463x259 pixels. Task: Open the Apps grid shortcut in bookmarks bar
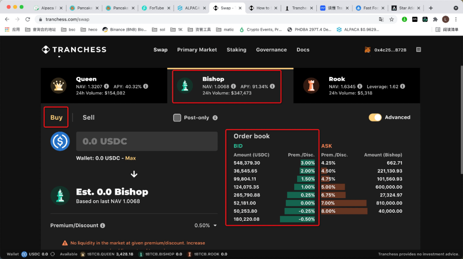click(12, 30)
